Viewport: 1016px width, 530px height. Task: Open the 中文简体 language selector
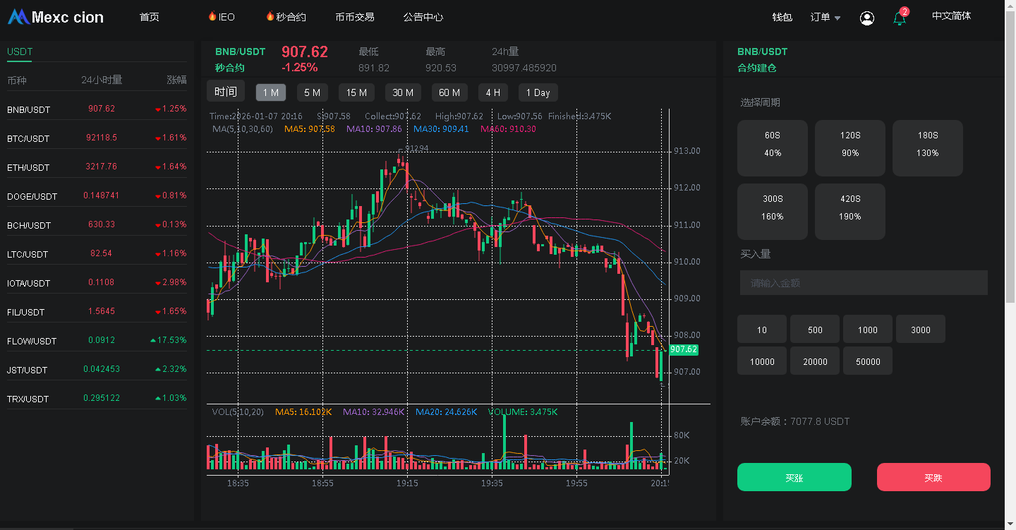tap(951, 16)
